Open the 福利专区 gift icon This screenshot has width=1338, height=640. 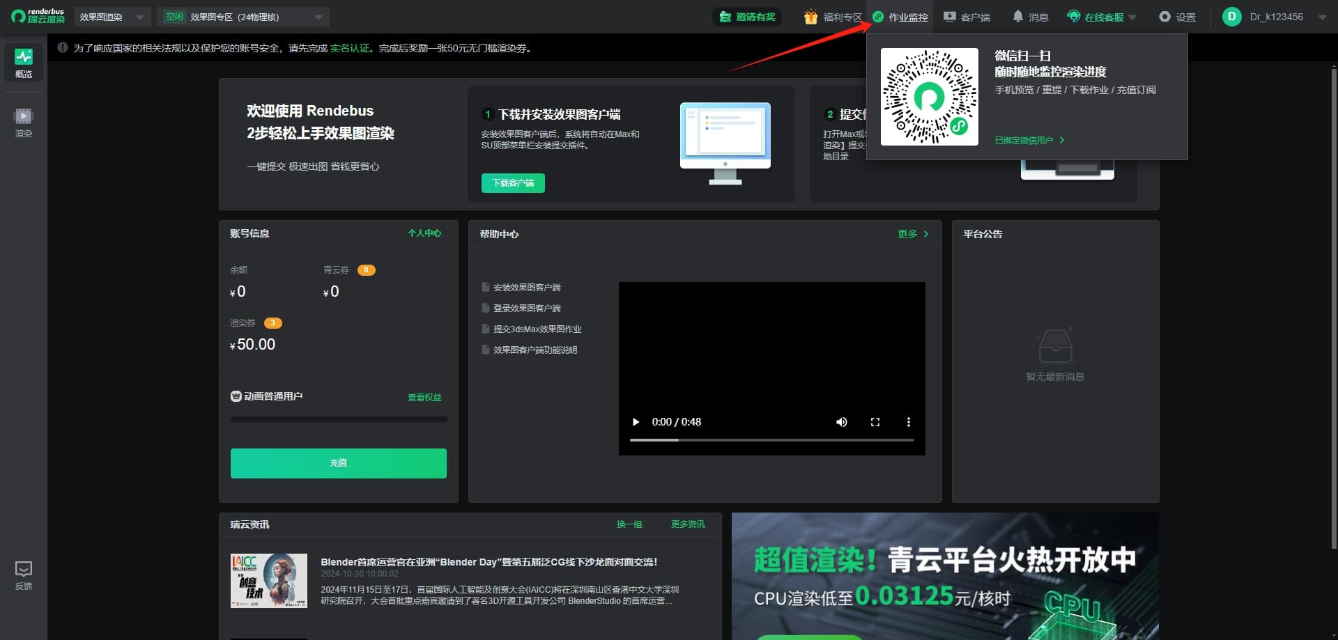coord(810,17)
